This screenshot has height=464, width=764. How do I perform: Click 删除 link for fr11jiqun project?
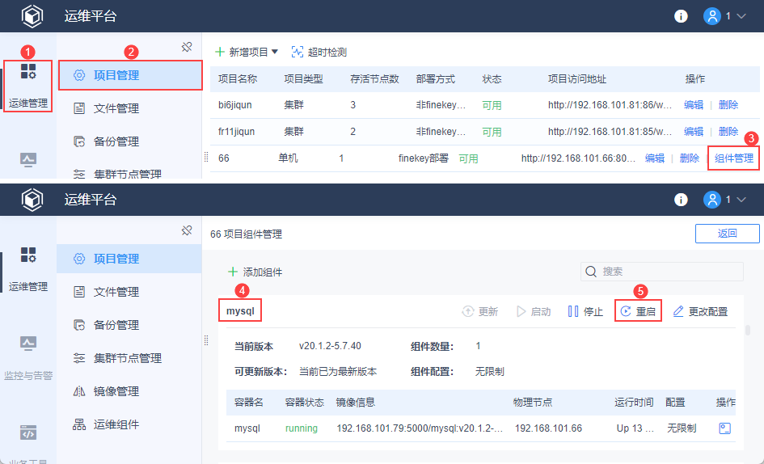point(728,132)
